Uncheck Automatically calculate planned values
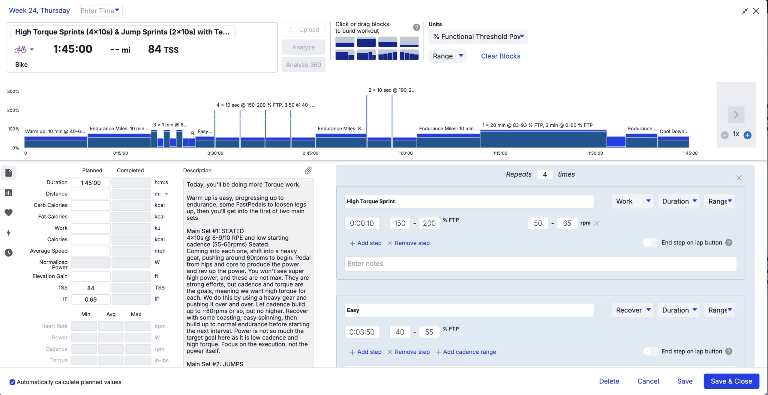The image size is (768, 395). (12, 382)
